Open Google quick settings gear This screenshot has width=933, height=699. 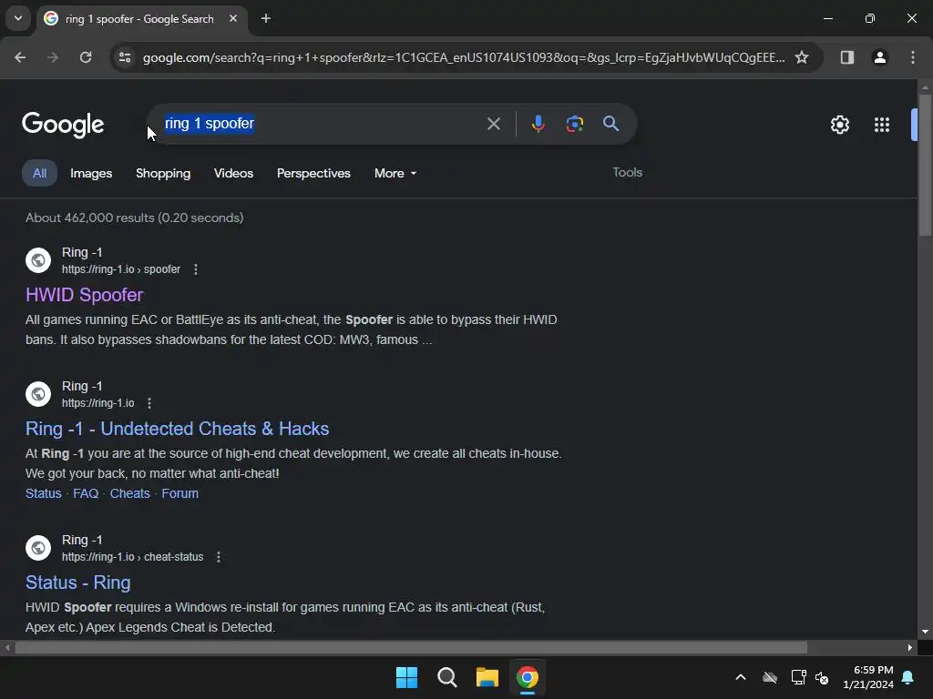(x=839, y=125)
